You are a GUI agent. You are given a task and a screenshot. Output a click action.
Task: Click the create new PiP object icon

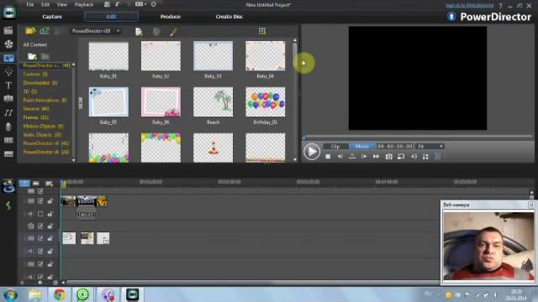click(139, 32)
